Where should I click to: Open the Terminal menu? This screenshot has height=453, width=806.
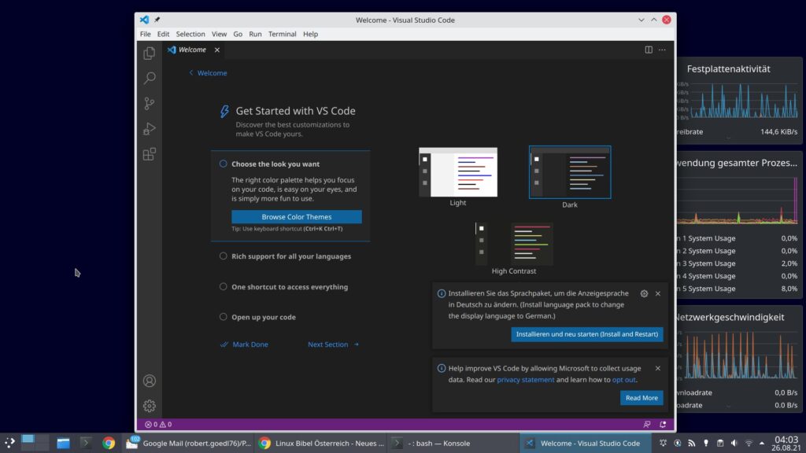pos(283,34)
